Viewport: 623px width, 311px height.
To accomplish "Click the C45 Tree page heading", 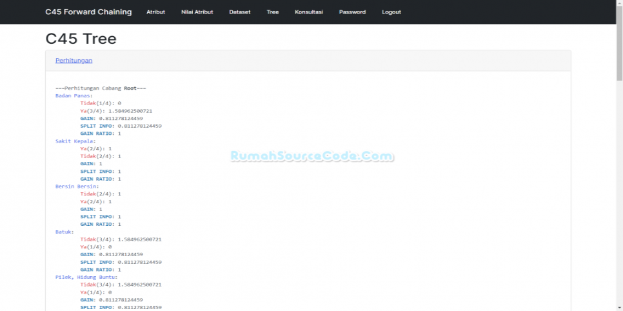I will [x=81, y=39].
